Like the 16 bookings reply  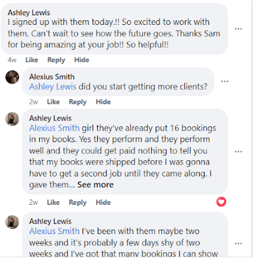click(53, 202)
